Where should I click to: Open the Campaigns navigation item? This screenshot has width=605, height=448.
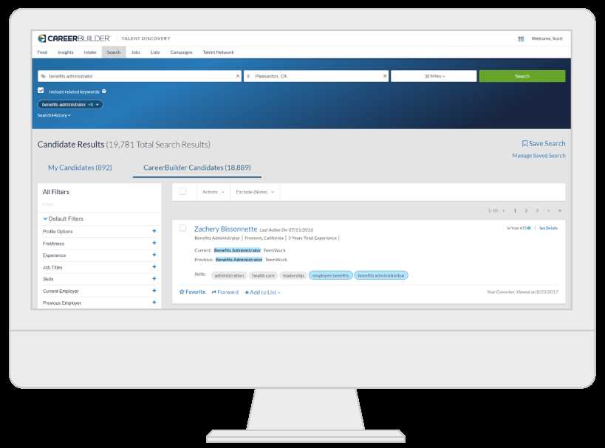coord(181,52)
